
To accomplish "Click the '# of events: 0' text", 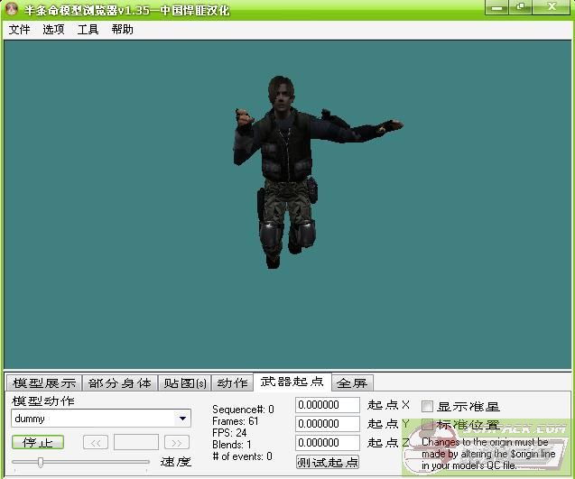I will tap(242, 456).
